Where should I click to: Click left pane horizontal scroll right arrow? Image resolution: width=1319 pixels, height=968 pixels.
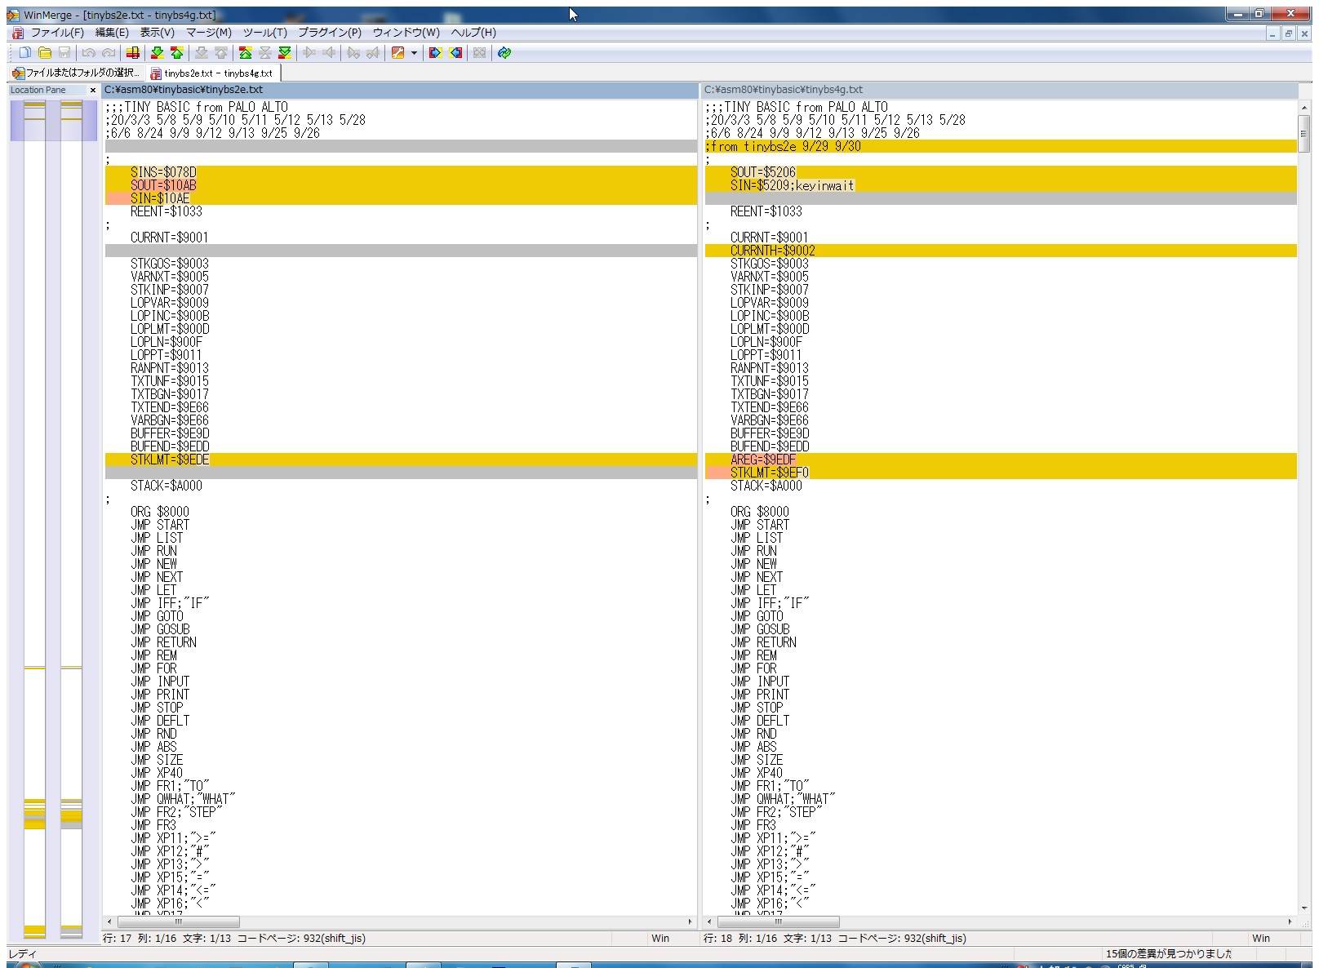click(691, 921)
